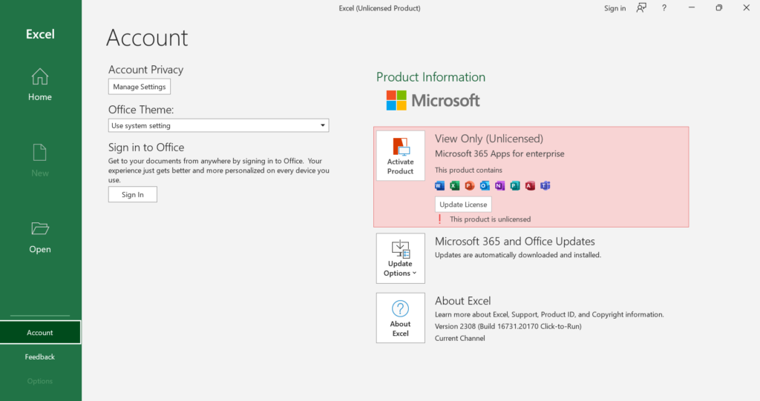Click the Access app icon
The width and height of the screenshot is (760, 401).
[530, 185]
